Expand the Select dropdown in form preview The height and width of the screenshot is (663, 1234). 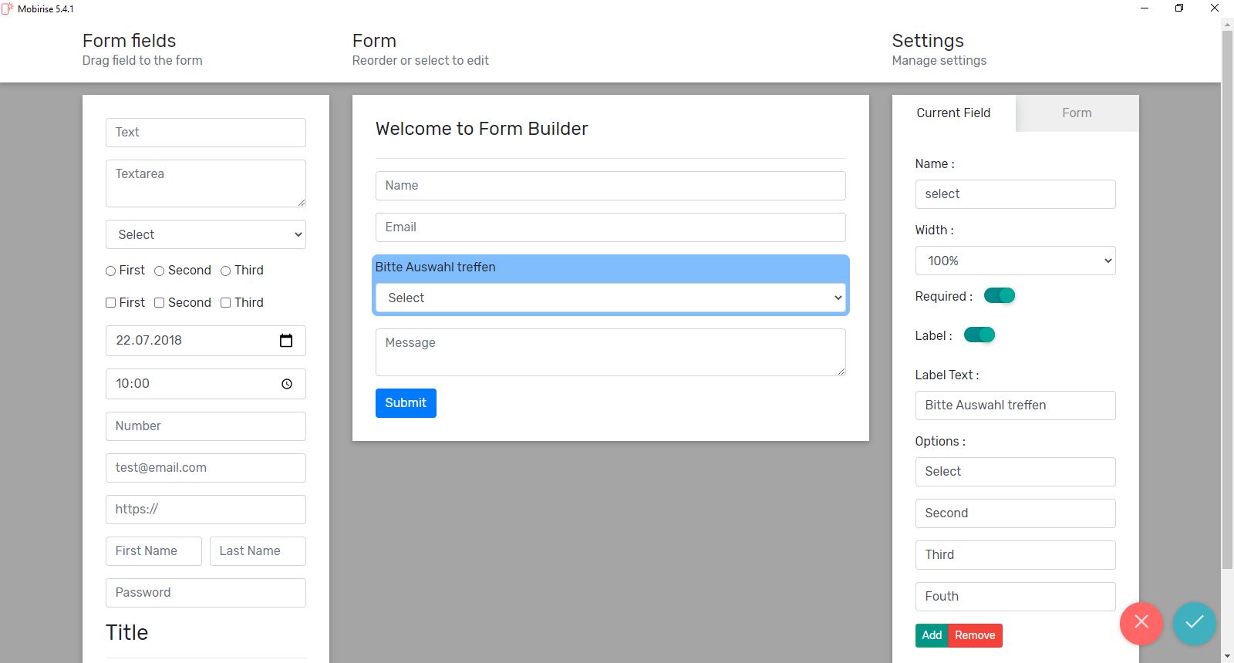(x=610, y=298)
